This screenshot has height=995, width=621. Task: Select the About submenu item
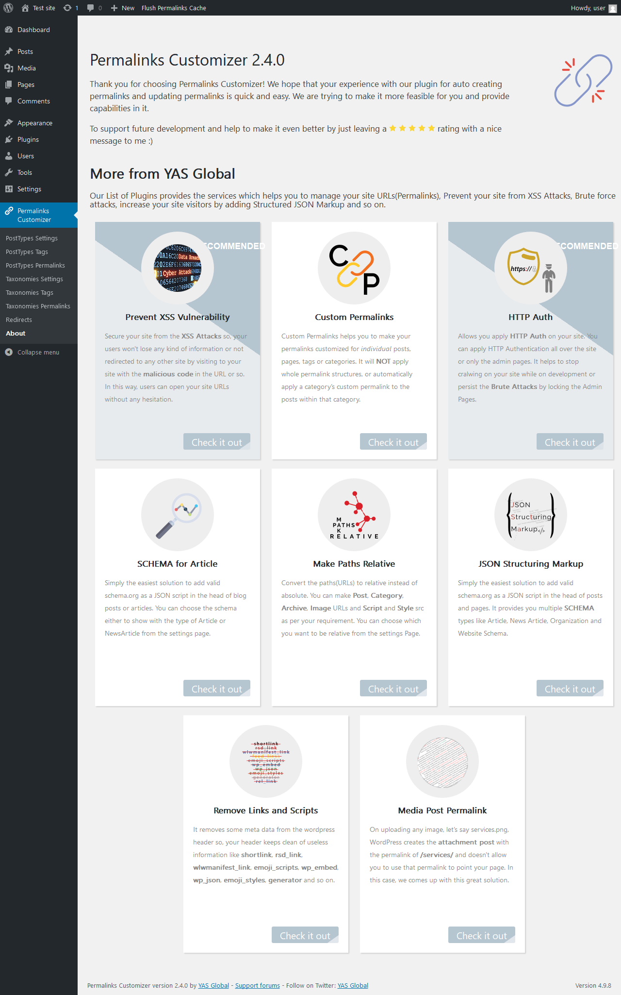[16, 333]
